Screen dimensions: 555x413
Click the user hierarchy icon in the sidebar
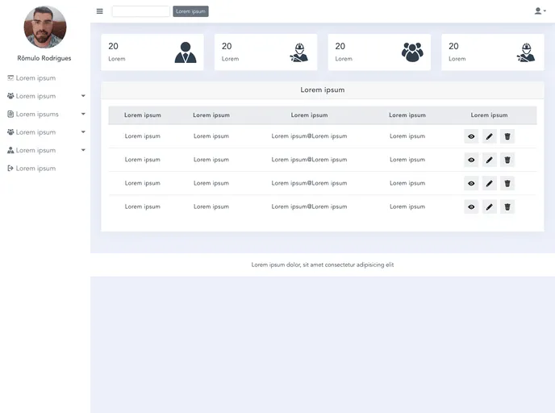click(x=10, y=150)
